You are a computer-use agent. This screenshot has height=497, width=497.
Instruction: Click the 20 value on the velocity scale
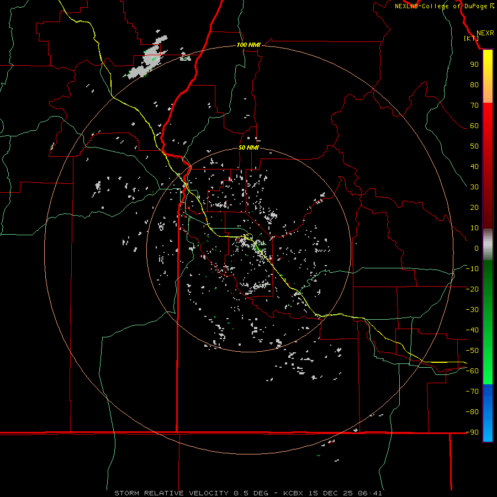tap(474, 208)
